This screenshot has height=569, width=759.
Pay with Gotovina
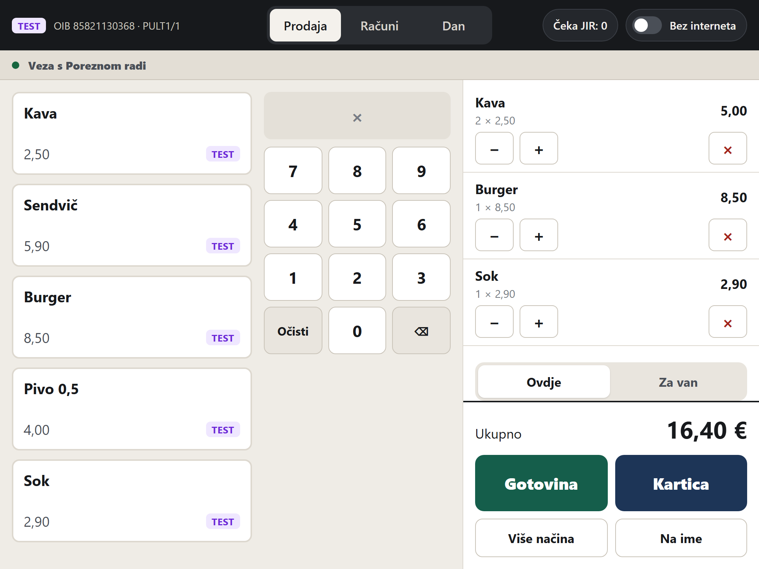click(541, 483)
